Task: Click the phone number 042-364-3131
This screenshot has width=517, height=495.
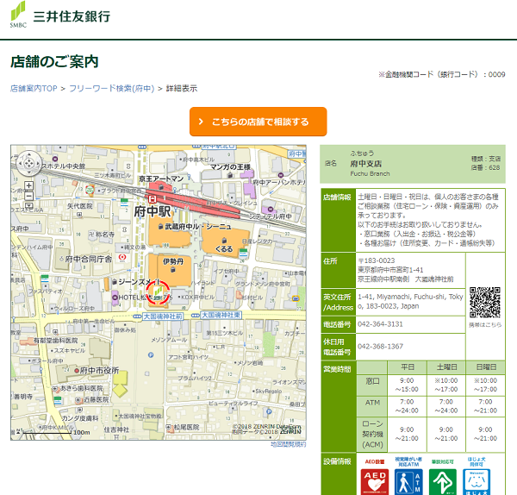Action: (x=380, y=324)
